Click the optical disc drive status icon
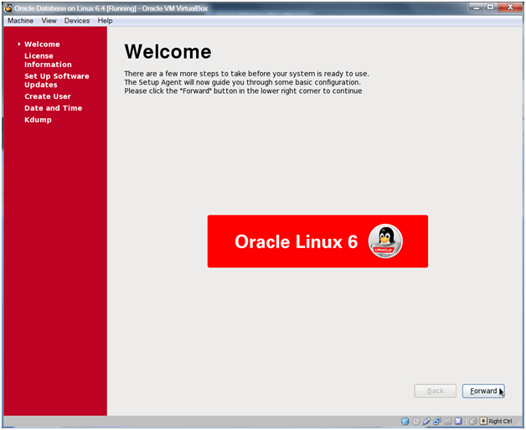The image size is (526, 430). (416, 421)
